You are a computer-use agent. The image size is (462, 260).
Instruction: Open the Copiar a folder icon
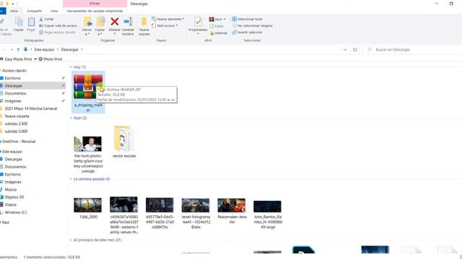pyautogui.click(x=100, y=22)
